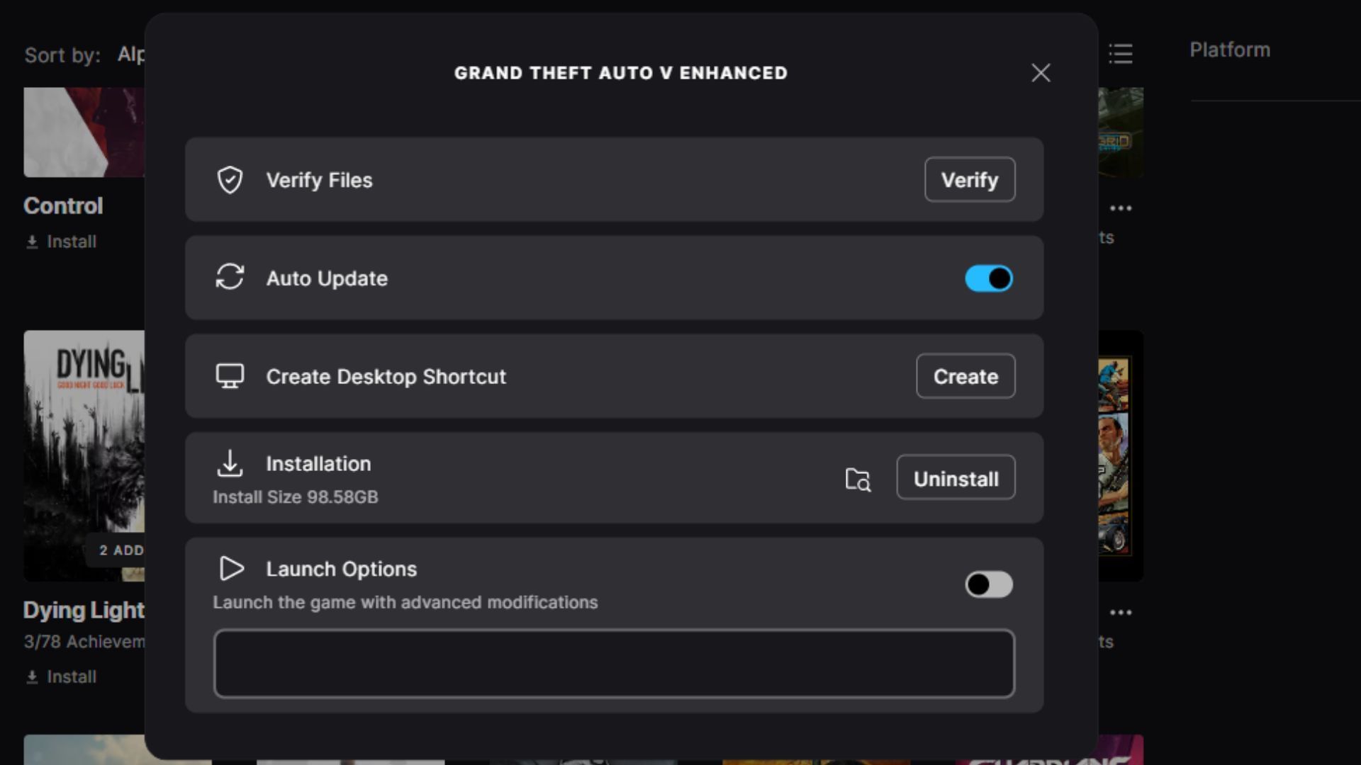Click the Uninstall button
The width and height of the screenshot is (1361, 765).
[x=956, y=478]
